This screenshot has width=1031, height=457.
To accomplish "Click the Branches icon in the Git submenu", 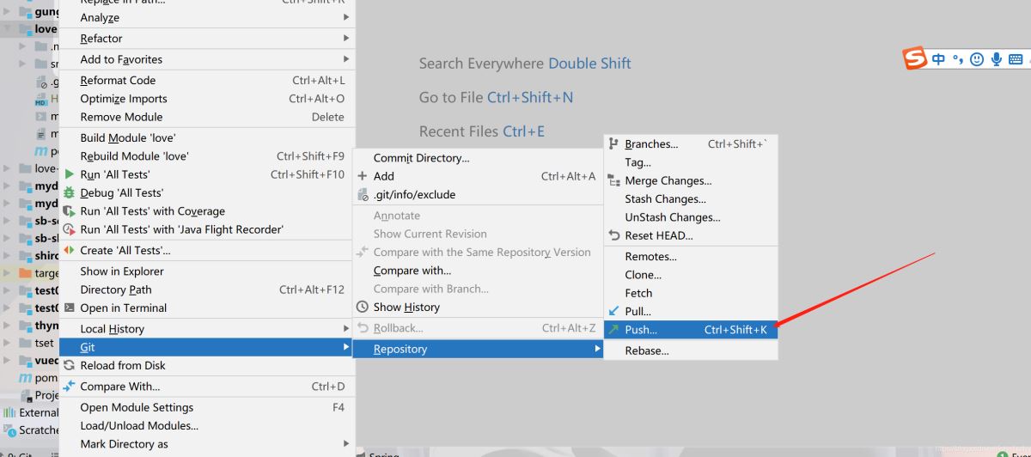I will tap(613, 144).
